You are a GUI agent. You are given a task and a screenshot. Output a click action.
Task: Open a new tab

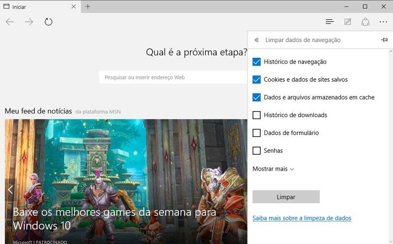pos(88,7)
